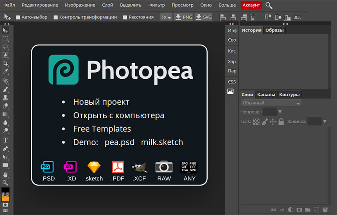This screenshot has width=337, height=215.
Task: Select the Type tool
Action: pos(5,141)
